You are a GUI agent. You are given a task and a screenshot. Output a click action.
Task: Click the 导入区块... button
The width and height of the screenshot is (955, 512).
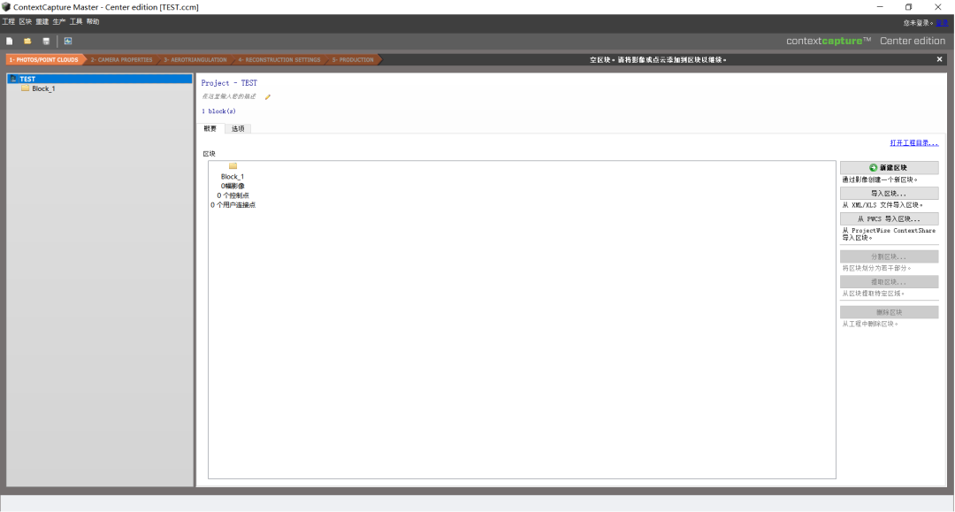point(890,193)
